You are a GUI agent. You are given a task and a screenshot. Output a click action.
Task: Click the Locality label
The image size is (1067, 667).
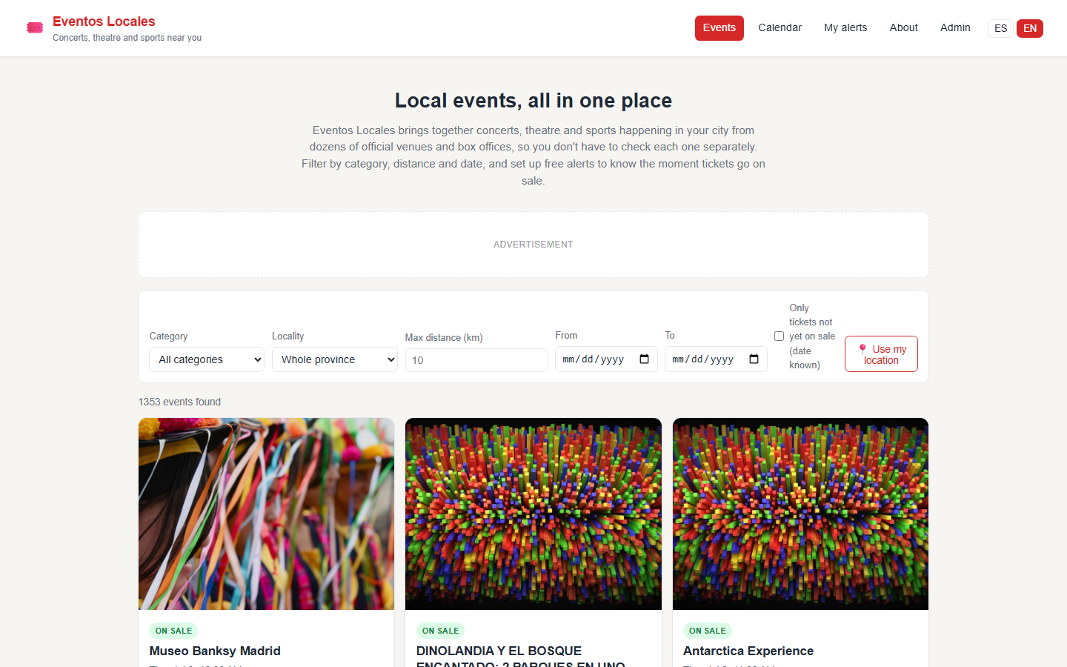tap(287, 336)
